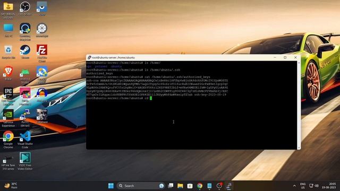
Task: Open the volume control in the tray
Action: (317, 186)
